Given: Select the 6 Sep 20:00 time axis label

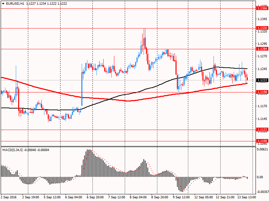Looking at the screenshot, I should coord(95,197).
